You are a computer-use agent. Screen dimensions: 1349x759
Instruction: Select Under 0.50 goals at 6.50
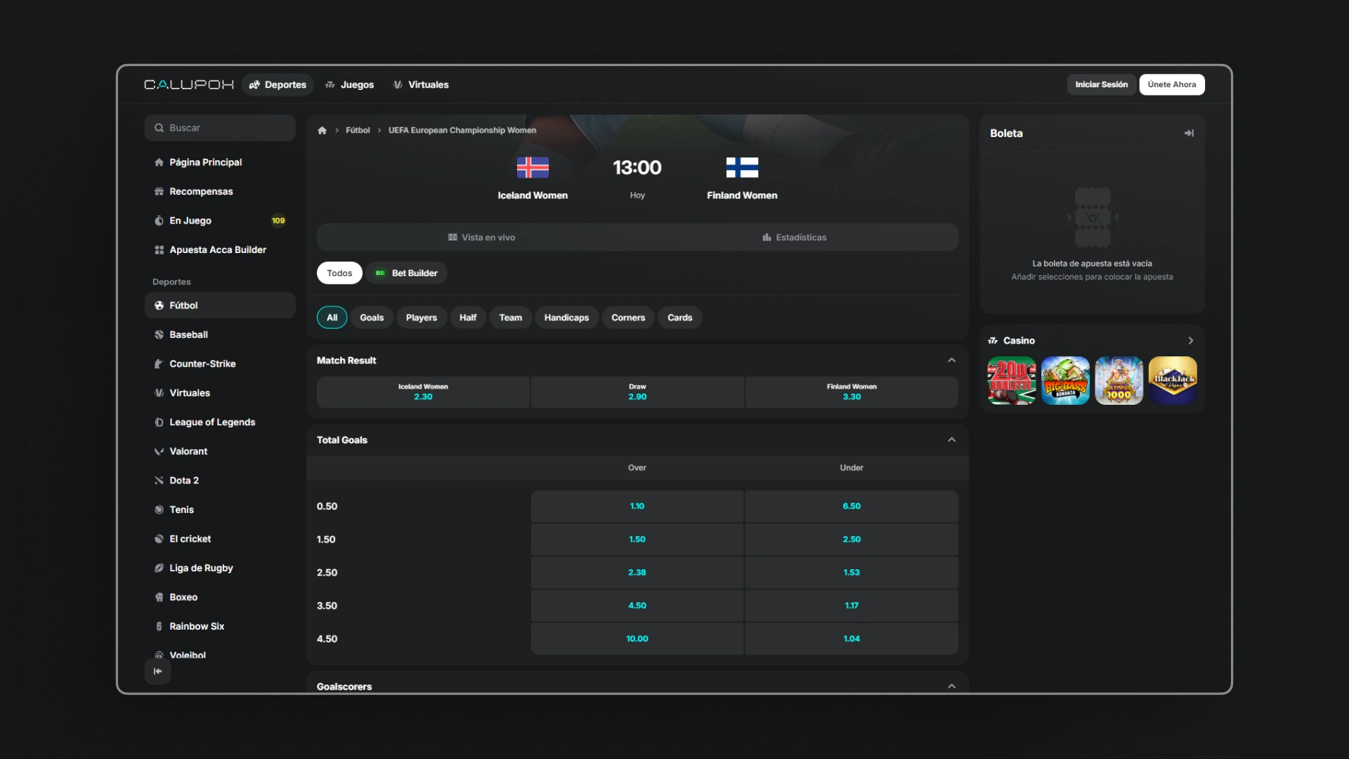pos(852,506)
